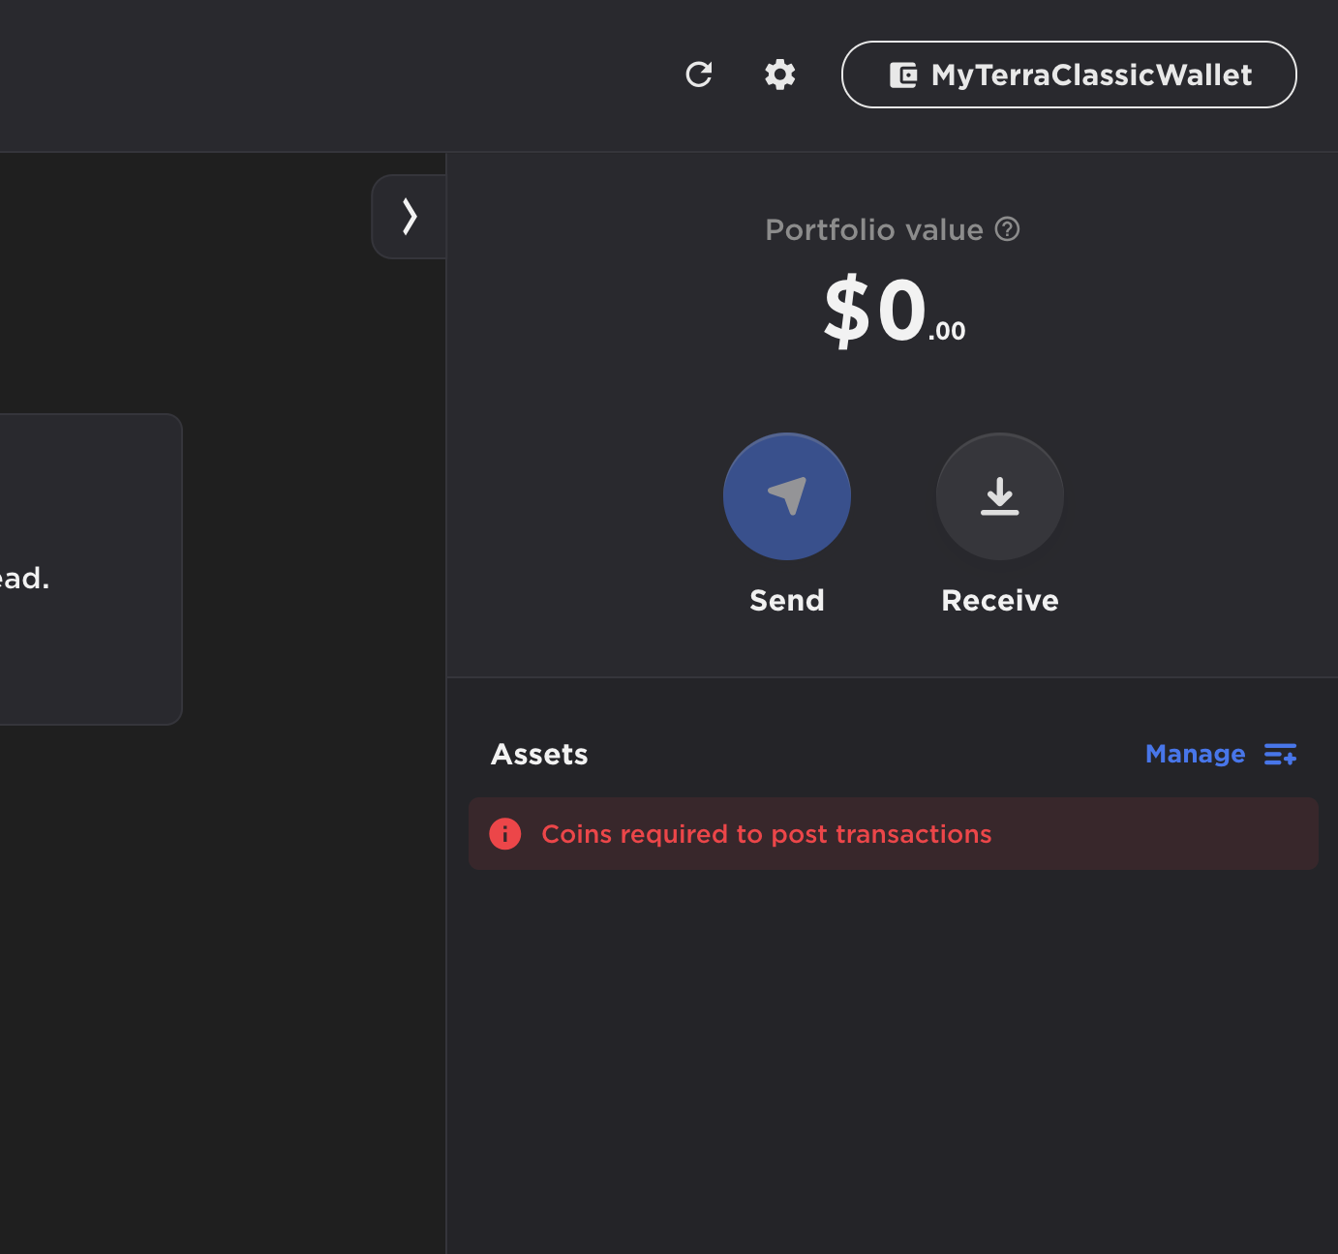
Task: Click the wallet icon inside MyTerraClassicWallet button
Action: coord(902,75)
